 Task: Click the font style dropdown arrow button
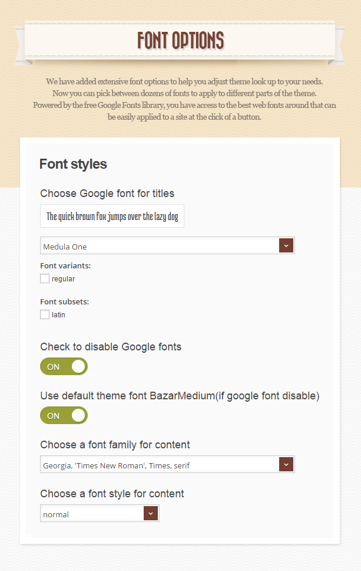[x=151, y=513]
